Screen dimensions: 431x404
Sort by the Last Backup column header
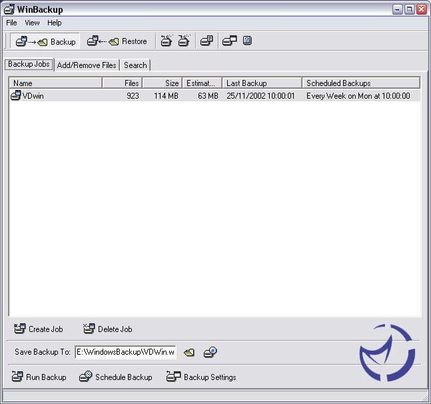[262, 83]
